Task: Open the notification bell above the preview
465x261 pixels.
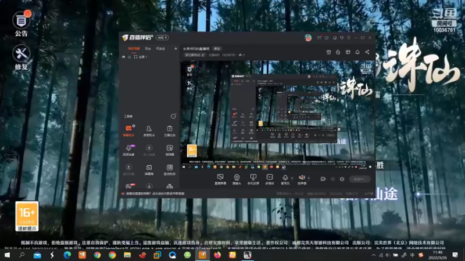Action: (x=357, y=52)
